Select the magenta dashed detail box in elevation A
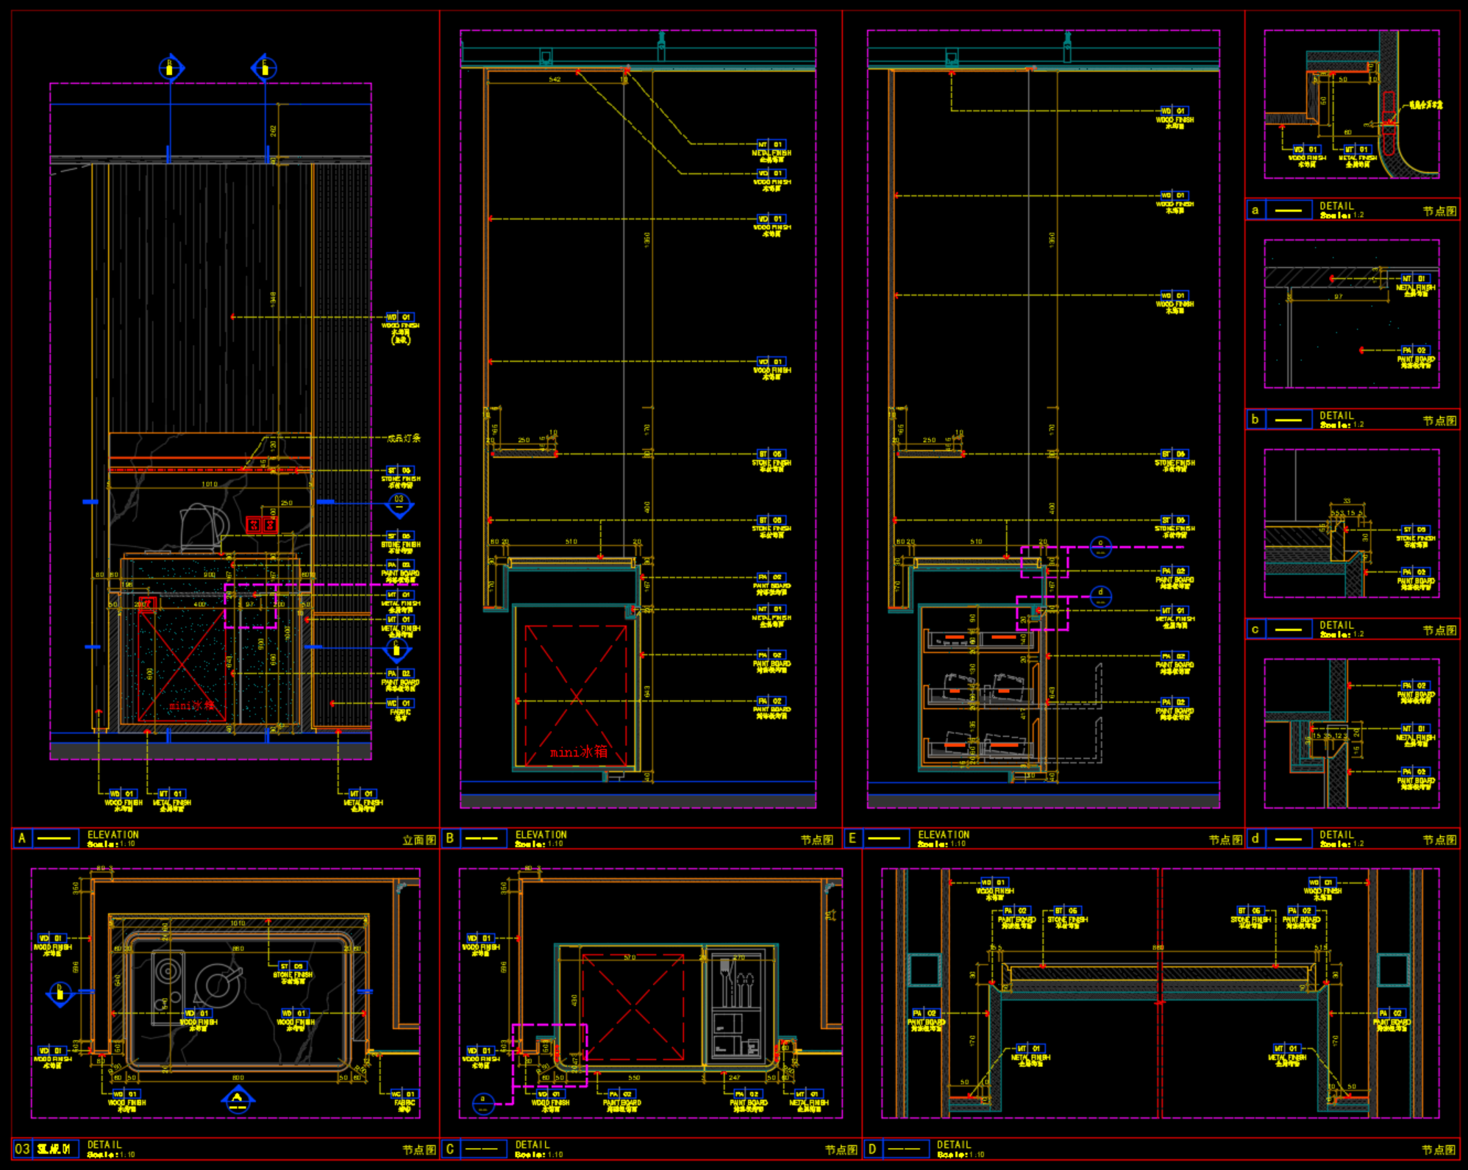Screen dimensions: 1468x1170 pyautogui.click(x=252, y=606)
